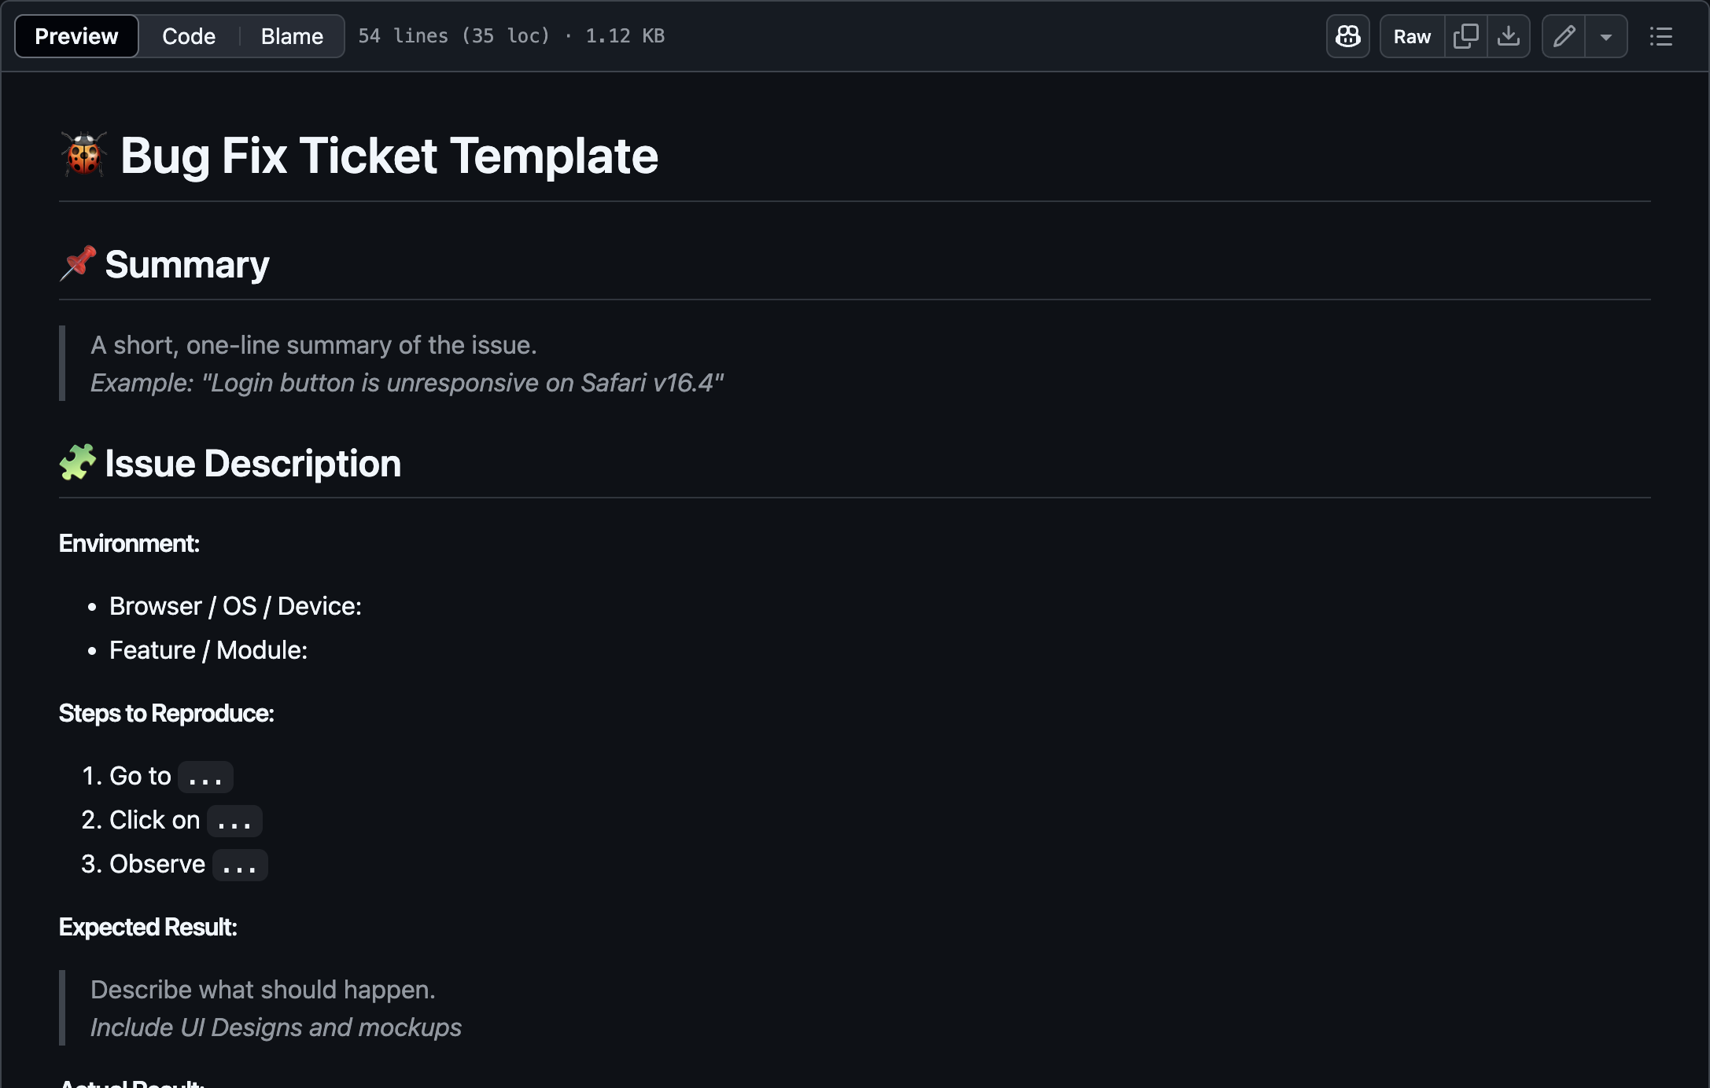1710x1088 pixels.
Task: Click 'Describe what should happen.' text
Action: pos(263,990)
